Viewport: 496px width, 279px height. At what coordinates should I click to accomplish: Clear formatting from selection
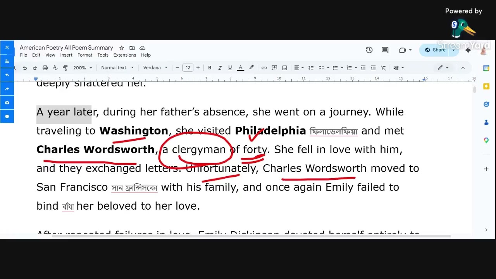(383, 68)
